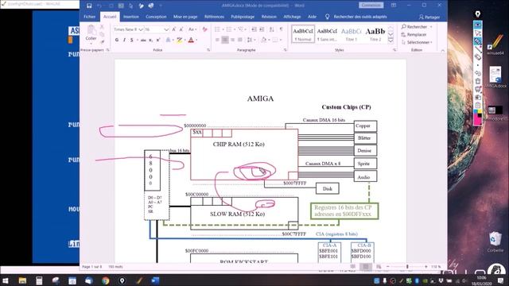Image resolution: width=509 pixels, height=286 pixels.
Task: Click the numbered list icon
Action: 229,29
